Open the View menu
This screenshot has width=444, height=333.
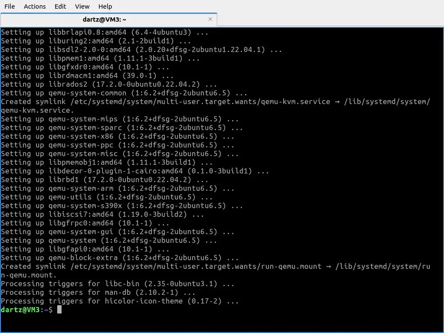[82, 6]
